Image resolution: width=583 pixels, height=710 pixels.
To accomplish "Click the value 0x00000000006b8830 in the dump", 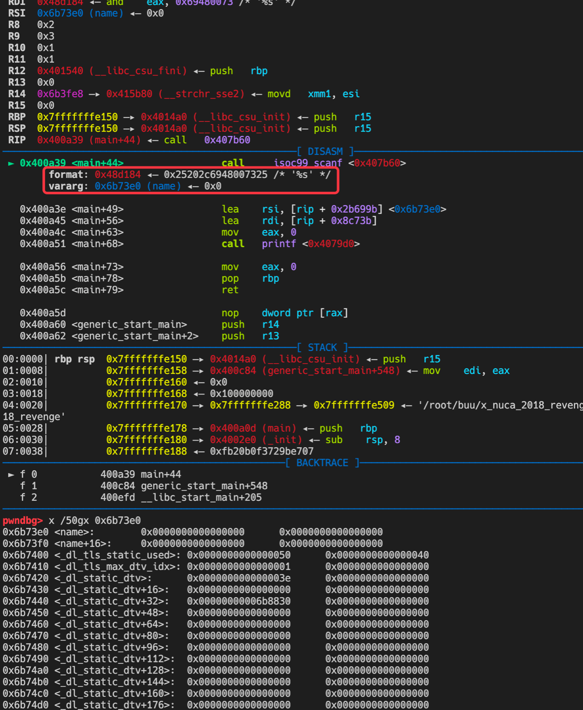I will click(239, 601).
